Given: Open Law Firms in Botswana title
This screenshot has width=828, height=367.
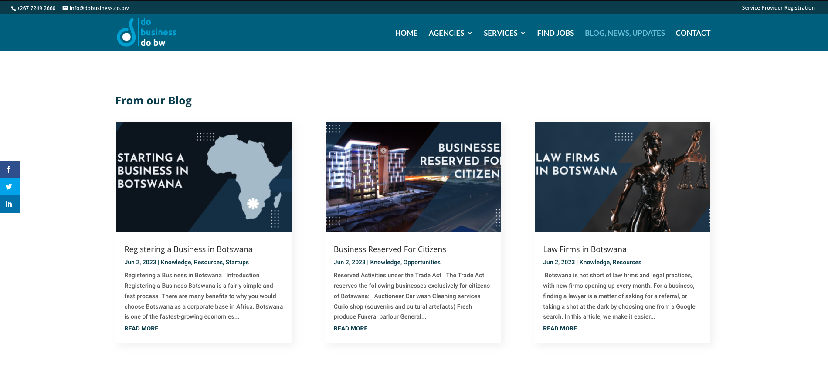Looking at the screenshot, I should 584,249.
